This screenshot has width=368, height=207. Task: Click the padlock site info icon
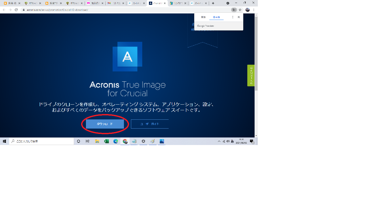24,10
